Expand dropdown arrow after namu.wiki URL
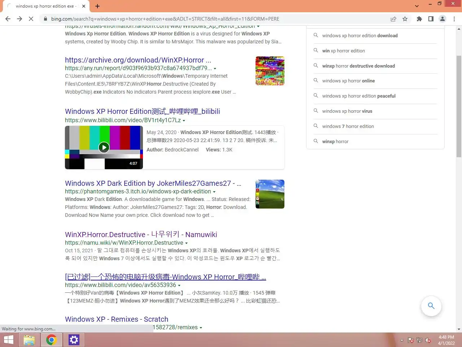The width and height of the screenshot is (462, 347). (x=187, y=243)
